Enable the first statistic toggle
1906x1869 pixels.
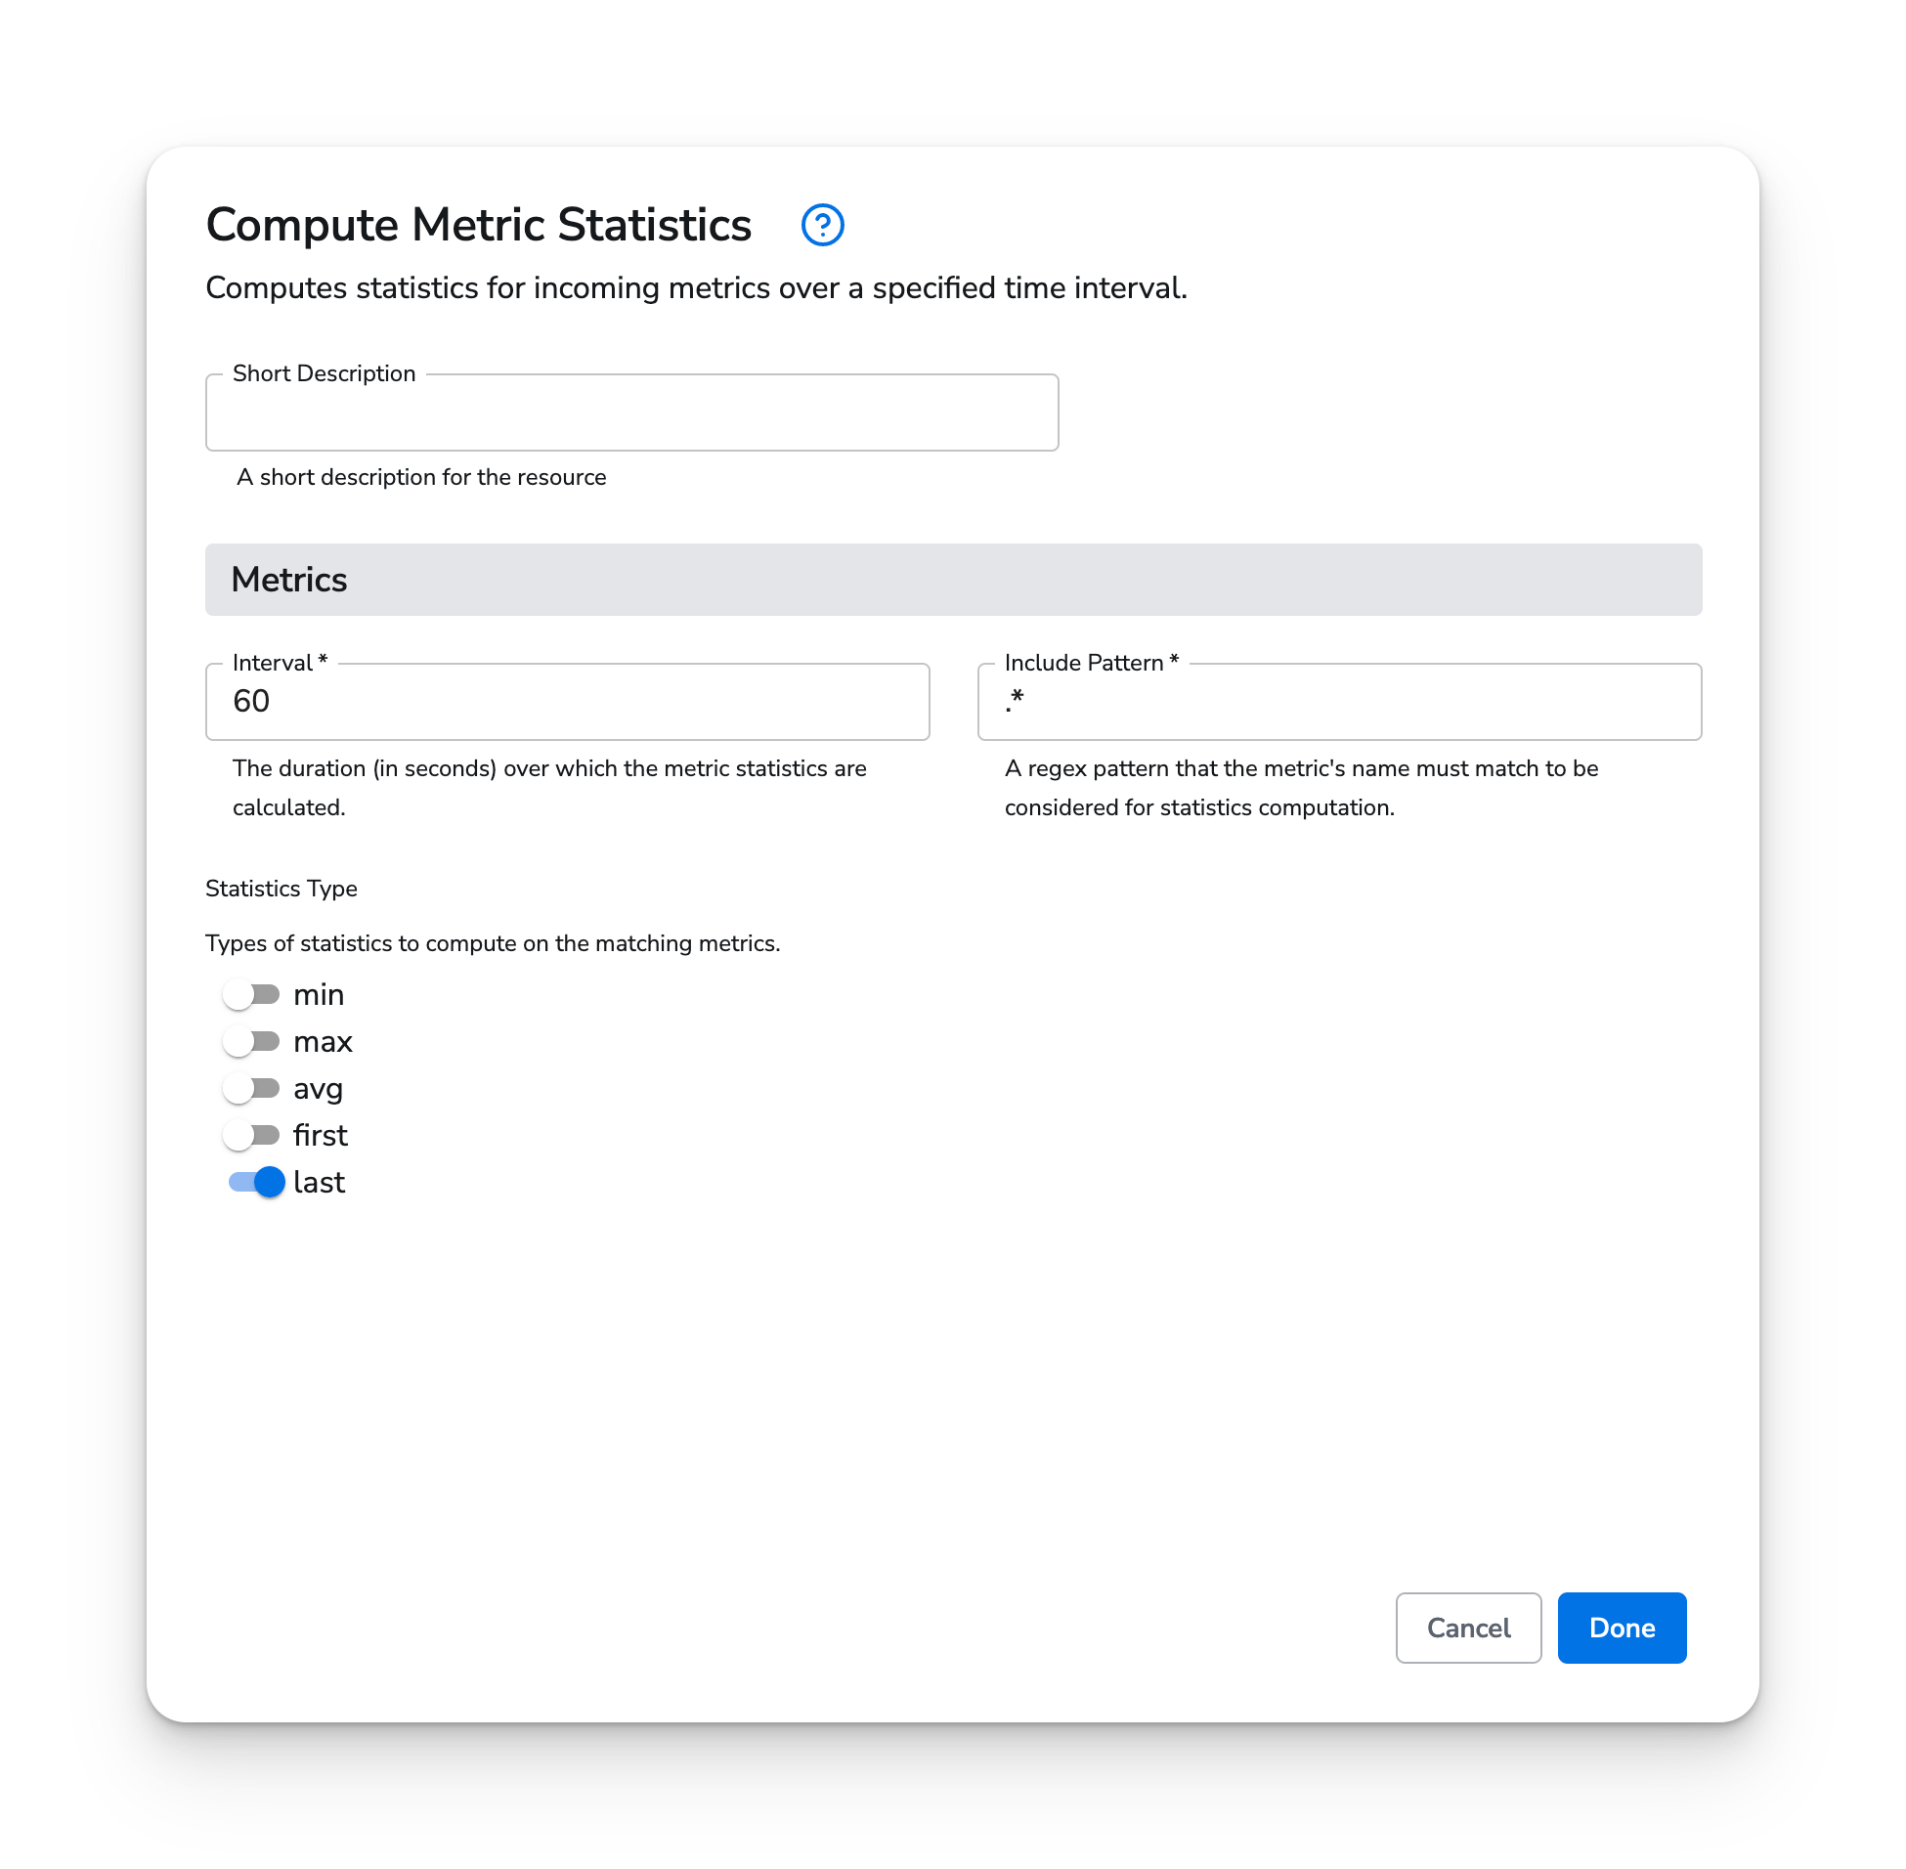[x=253, y=1135]
